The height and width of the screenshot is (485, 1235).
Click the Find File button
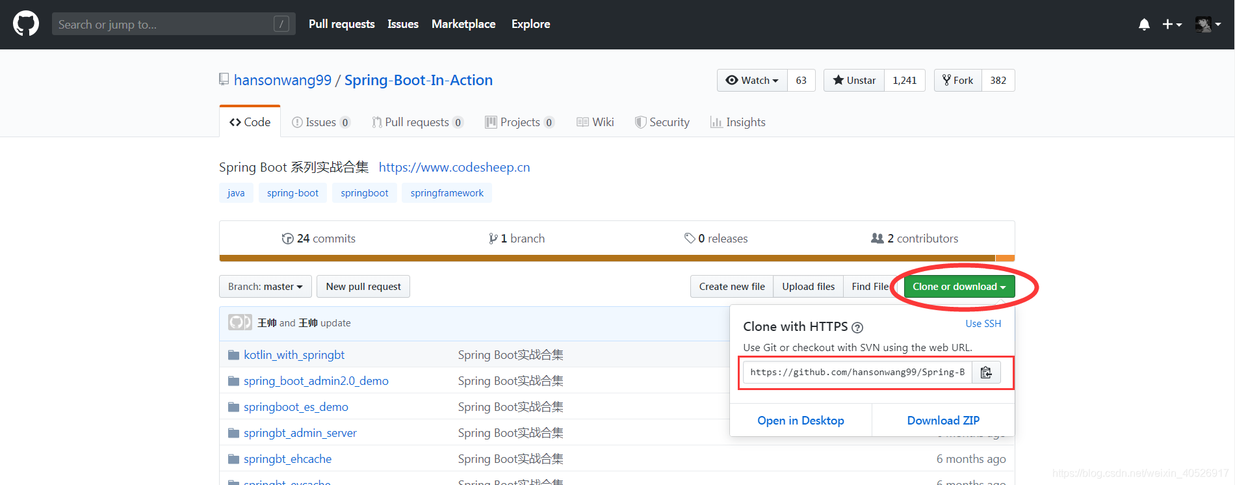tap(870, 287)
